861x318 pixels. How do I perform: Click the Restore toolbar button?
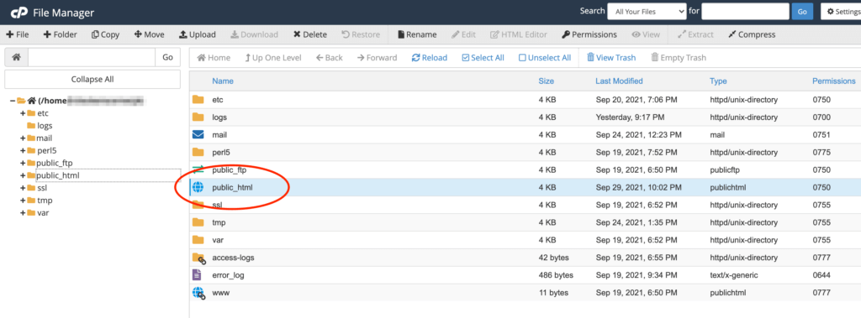pos(360,34)
